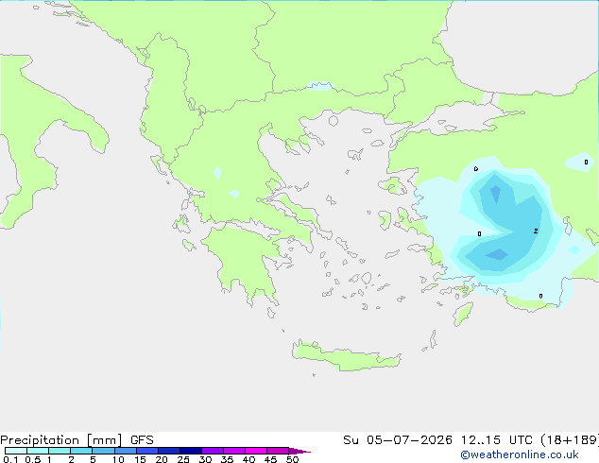The image size is (599, 463).
Task: Click the "45" legend scale label
Action: pos(270,459)
